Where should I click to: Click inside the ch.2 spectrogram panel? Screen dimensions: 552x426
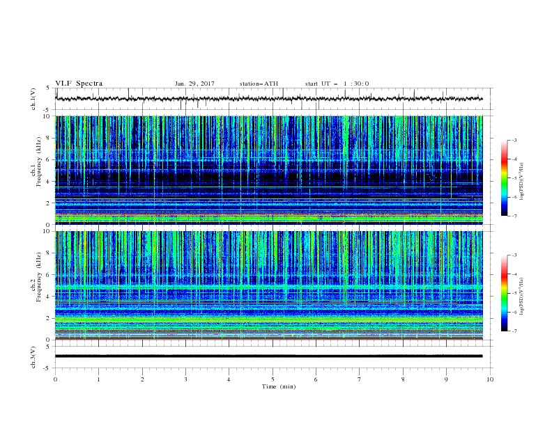pos(269,285)
